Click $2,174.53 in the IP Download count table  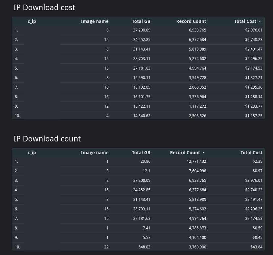point(254,219)
